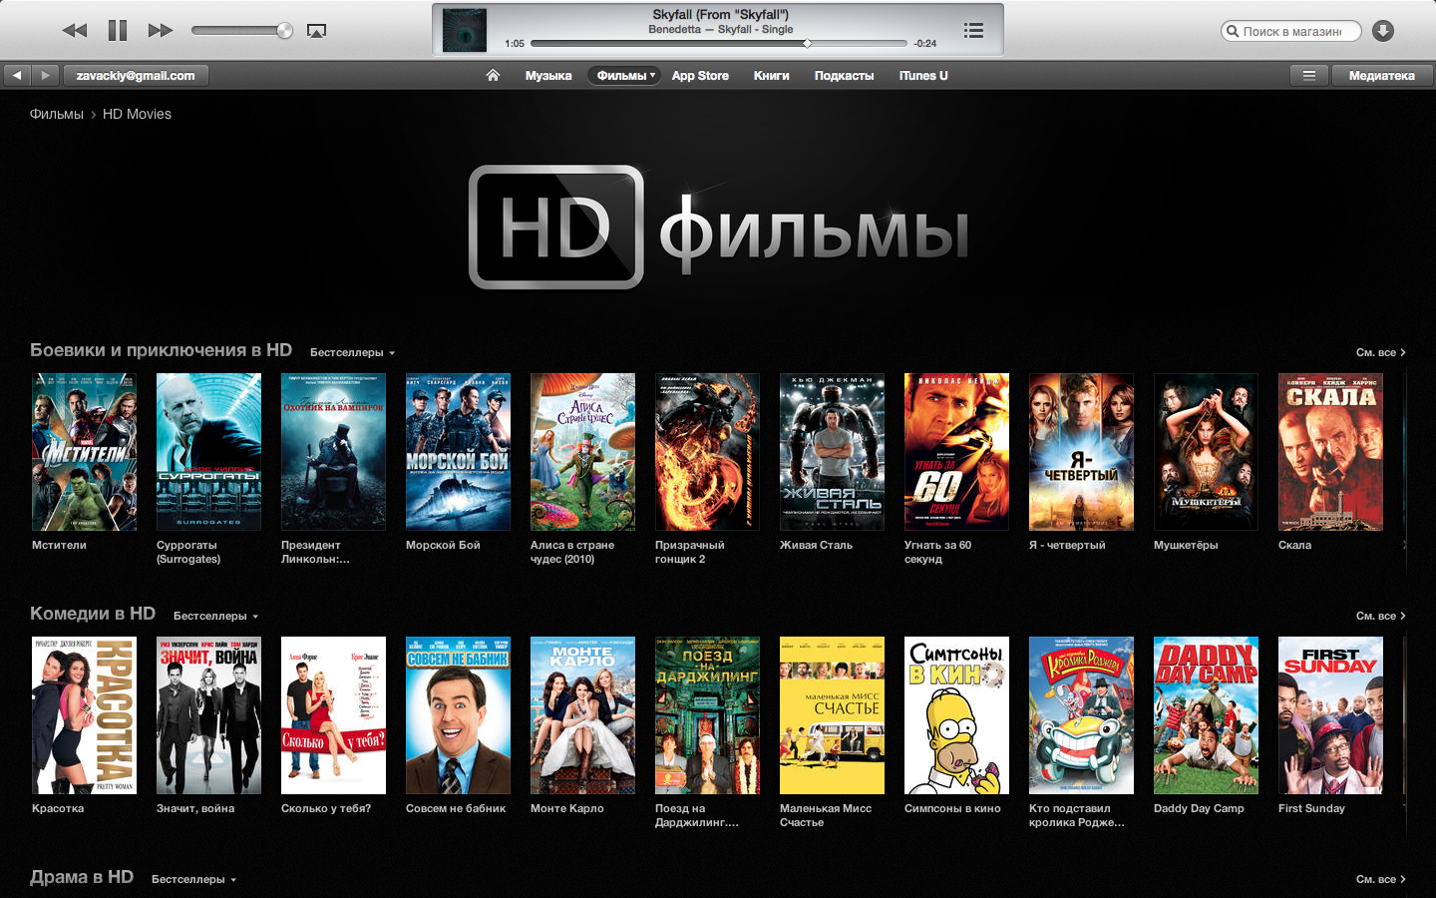Open the Живая Сталь movie poster

[x=832, y=452]
